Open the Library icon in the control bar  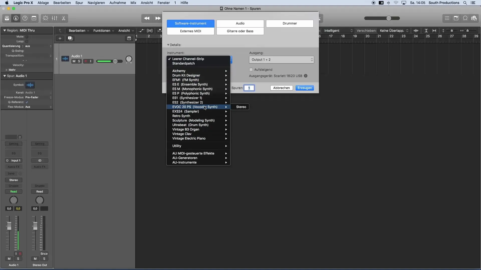coord(7,18)
